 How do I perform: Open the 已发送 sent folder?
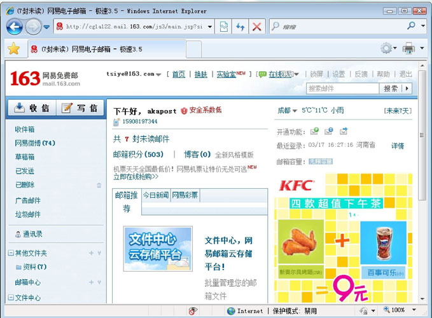coord(25,170)
